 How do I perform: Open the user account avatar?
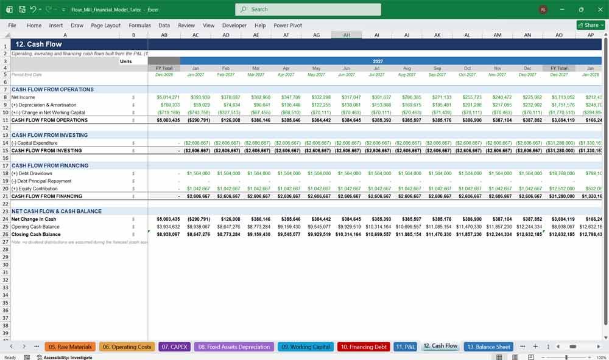[543, 9]
